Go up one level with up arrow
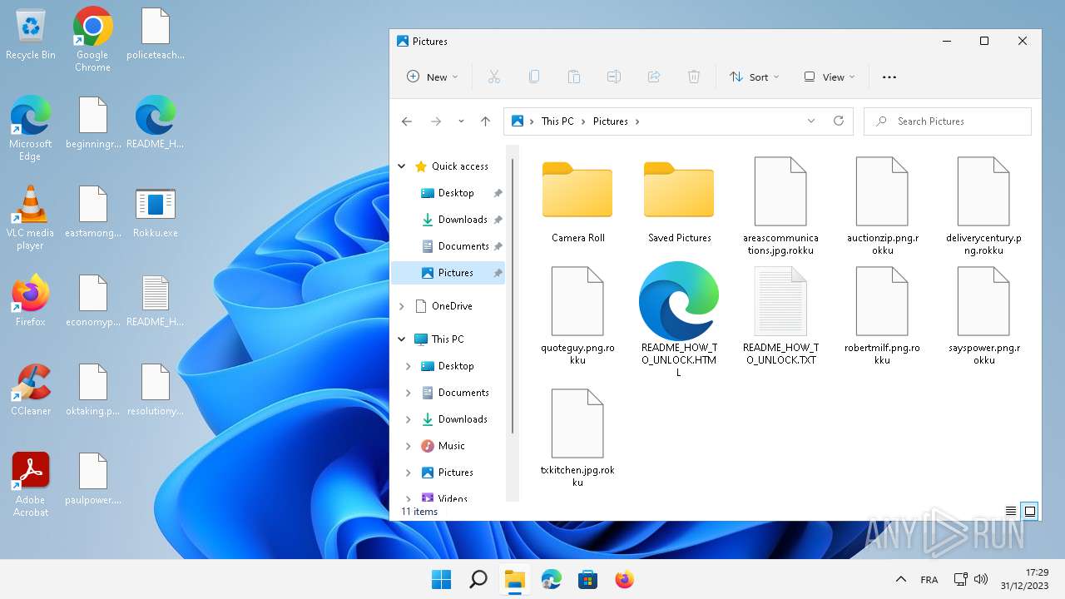This screenshot has width=1065, height=599. (x=486, y=121)
